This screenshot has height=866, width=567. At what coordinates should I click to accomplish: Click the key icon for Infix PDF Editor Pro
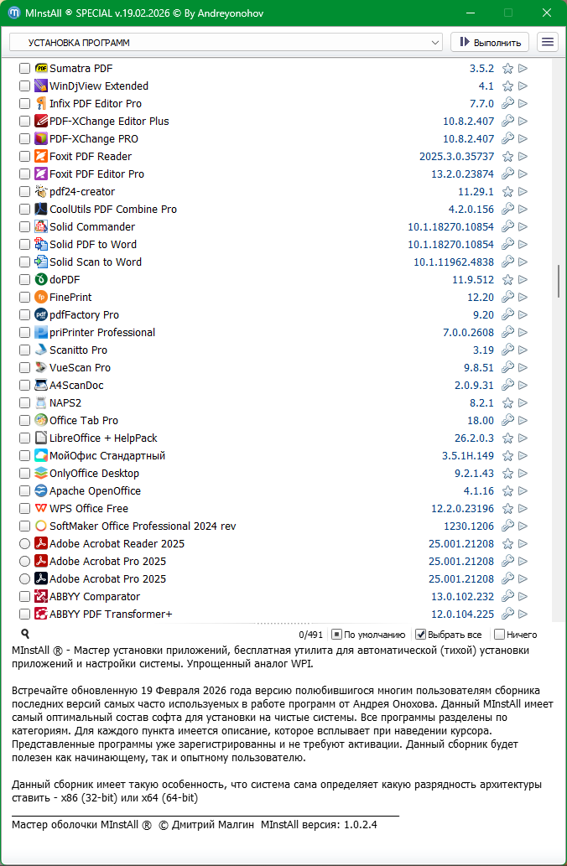point(507,104)
